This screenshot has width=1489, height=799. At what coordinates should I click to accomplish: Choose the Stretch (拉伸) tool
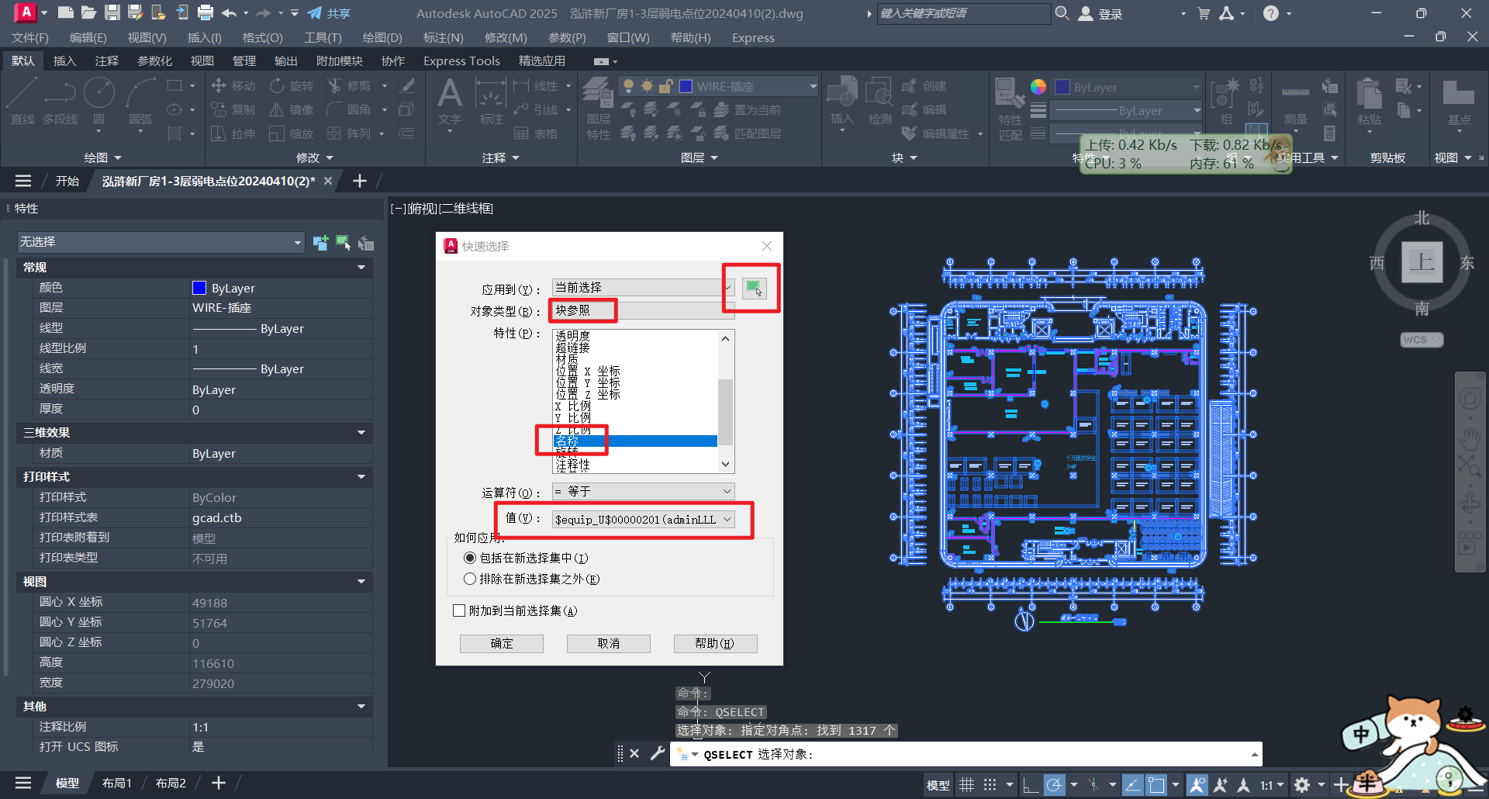pyautogui.click(x=233, y=133)
